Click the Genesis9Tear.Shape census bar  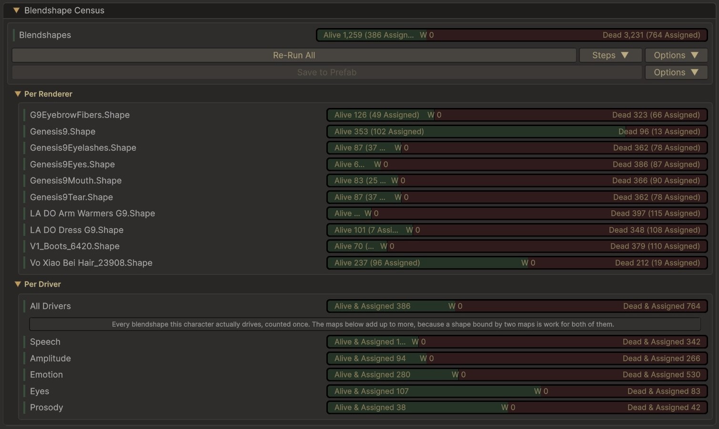point(517,197)
